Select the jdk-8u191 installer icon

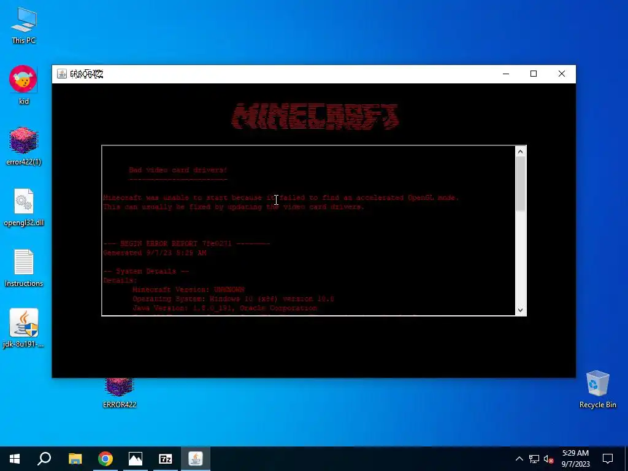(x=24, y=329)
